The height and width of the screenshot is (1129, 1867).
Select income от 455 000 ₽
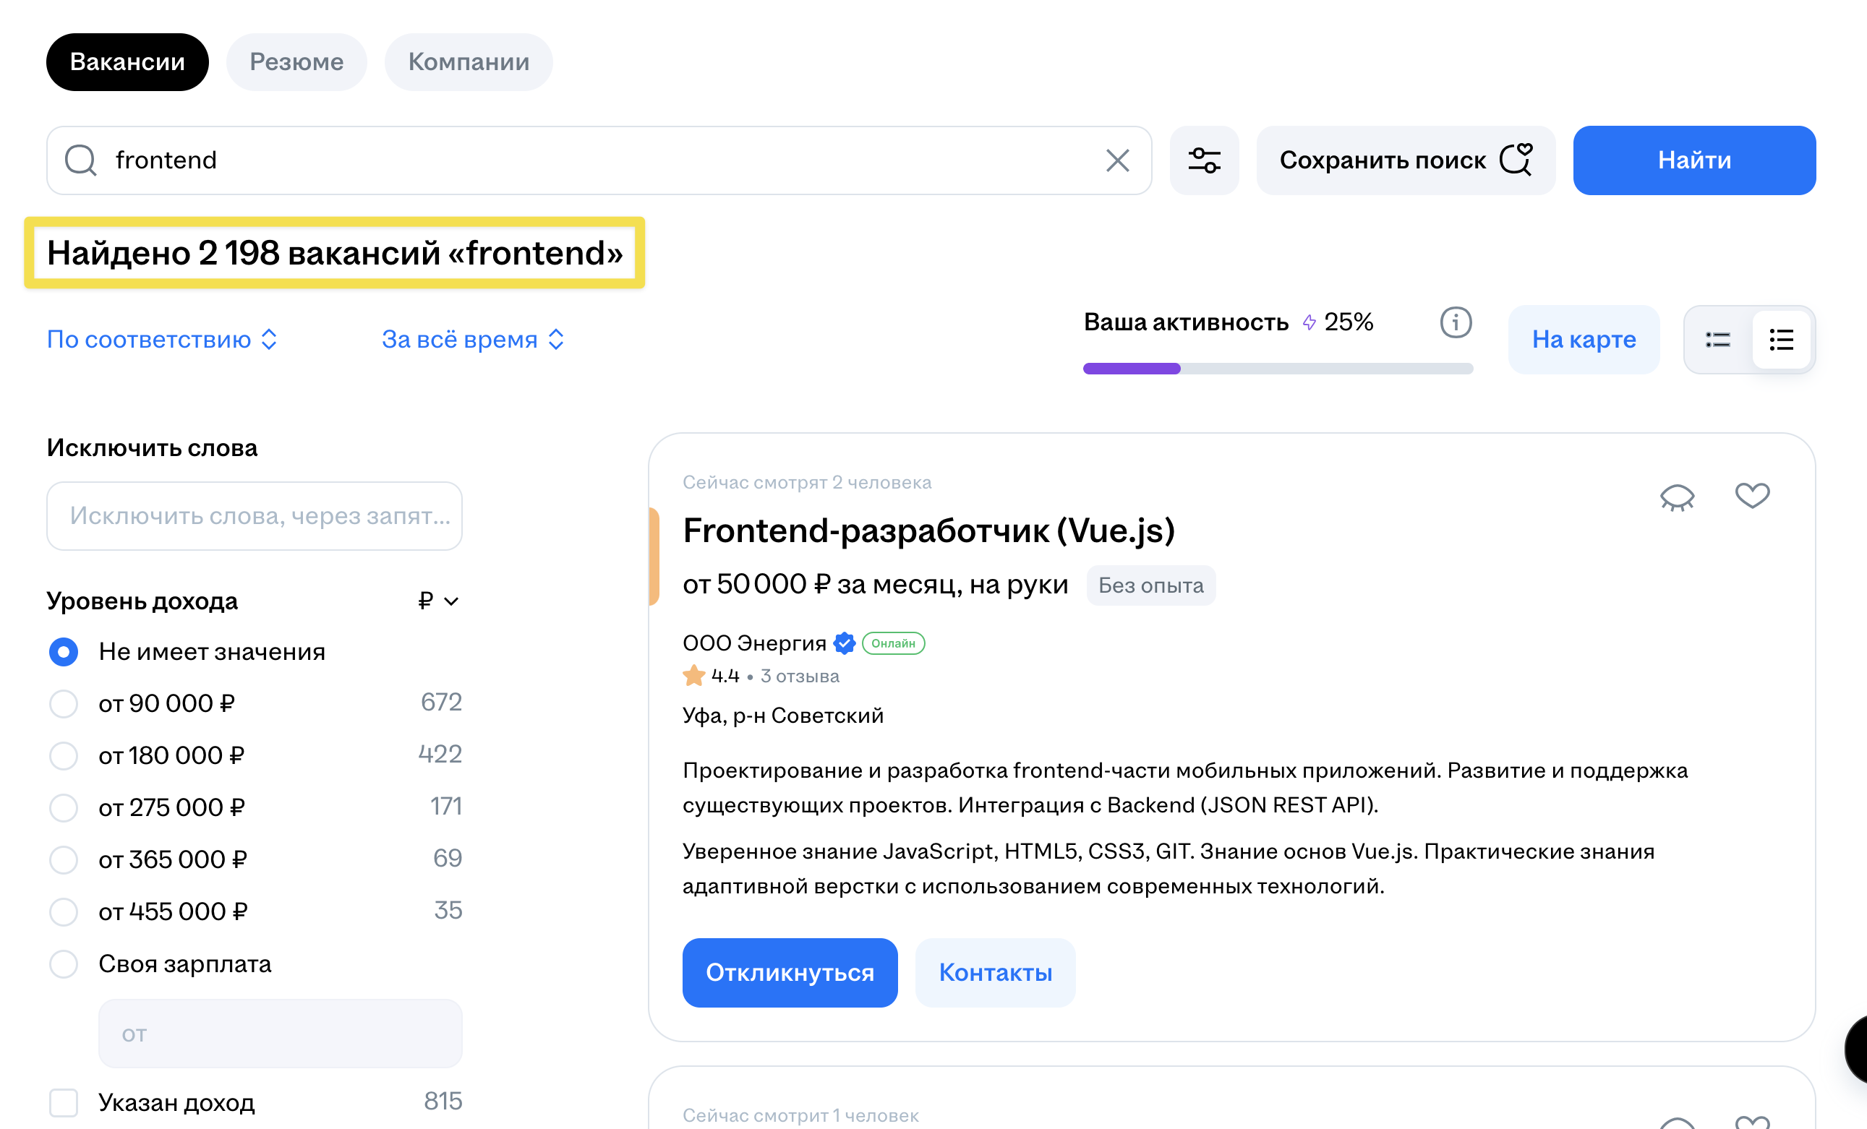(x=64, y=911)
